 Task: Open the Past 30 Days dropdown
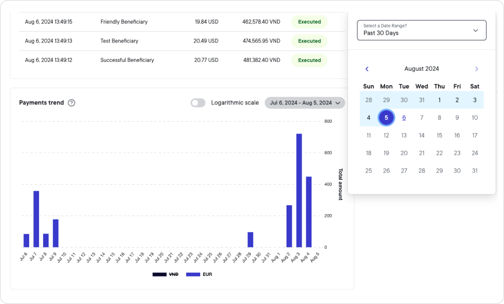tap(421, 30)
